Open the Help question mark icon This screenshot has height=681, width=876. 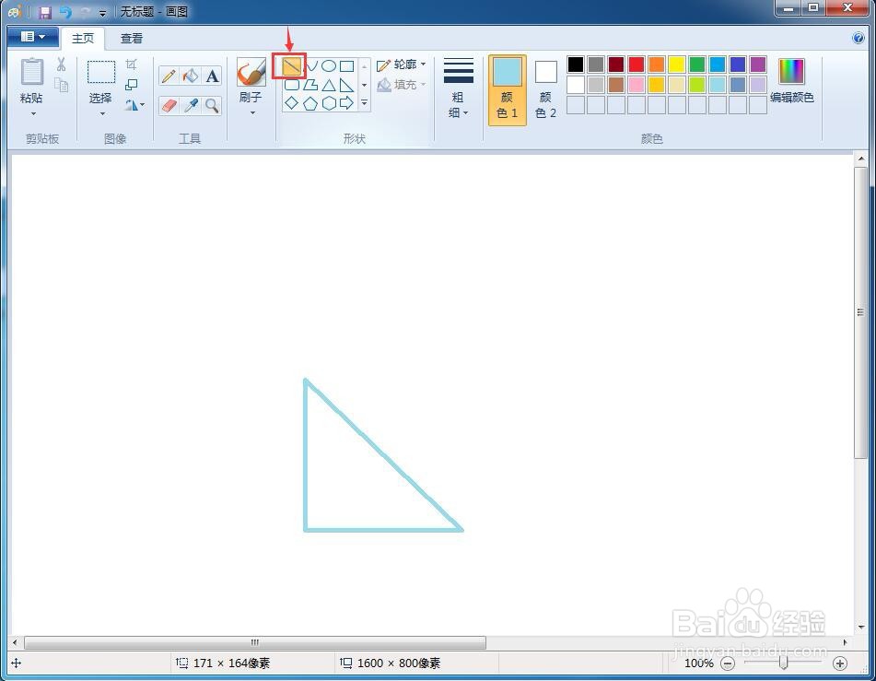858,38
